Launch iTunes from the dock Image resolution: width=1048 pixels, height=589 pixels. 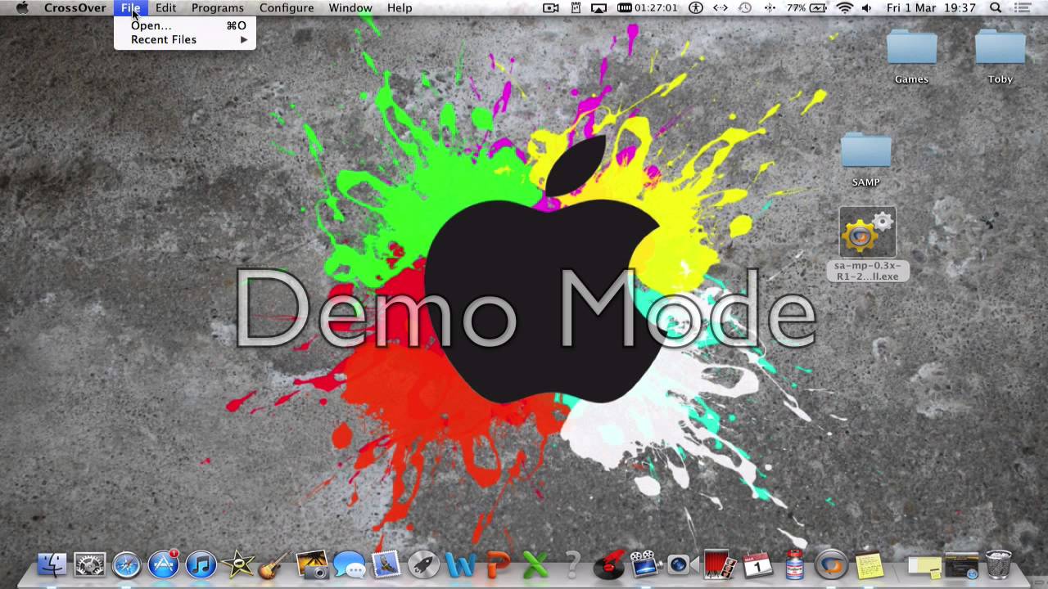click(x=201, y=564)
